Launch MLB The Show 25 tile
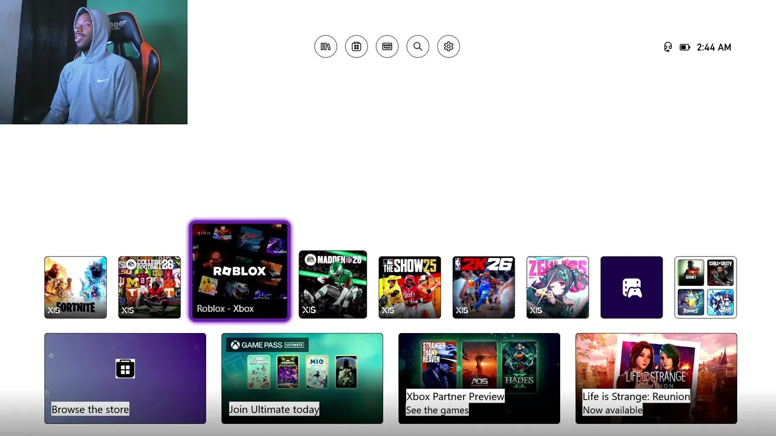This screenshot has height=436, width=776. pyautogui.click(x=410, y=288)
